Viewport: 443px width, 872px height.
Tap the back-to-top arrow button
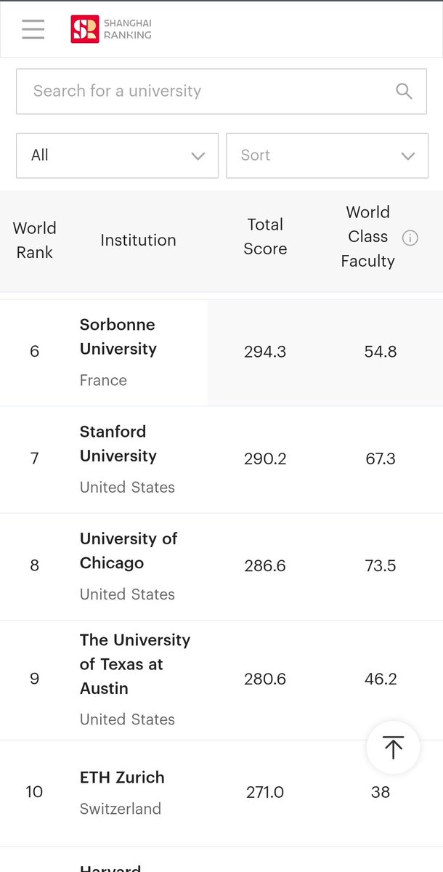click(393, 748)
